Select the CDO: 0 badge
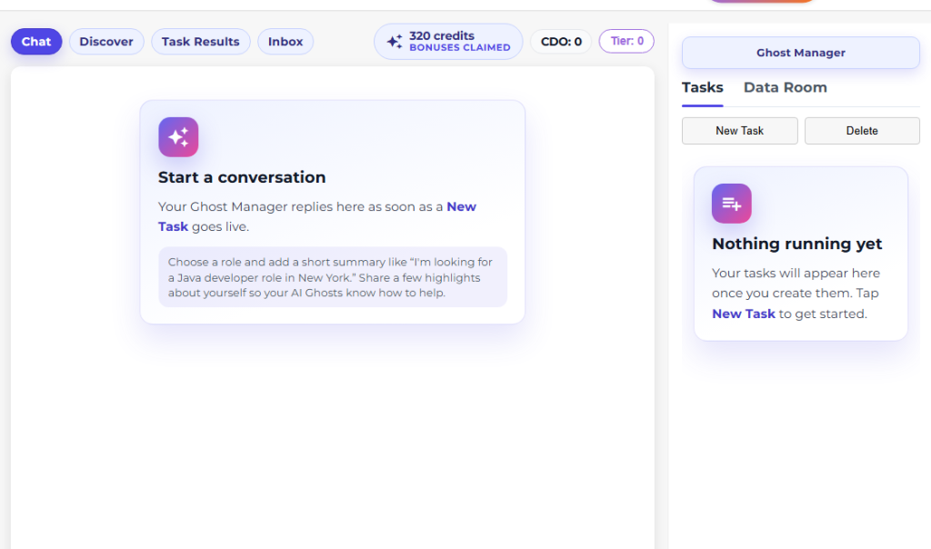The image size is (931, 549). pyautogui.click(x=561, y=42)
